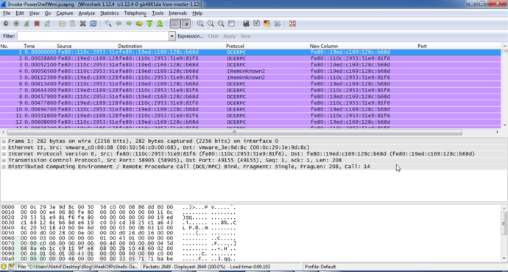Open the Analyze menu

click(86, 13)
